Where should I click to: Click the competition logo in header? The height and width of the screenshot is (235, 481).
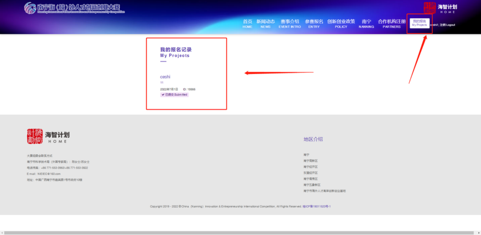(74, 8)
